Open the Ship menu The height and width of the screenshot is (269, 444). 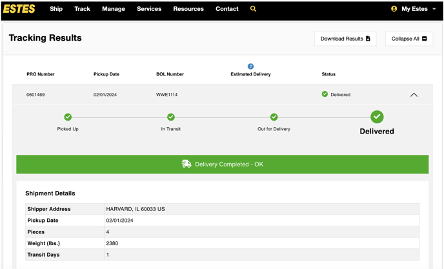tap(56, 9)
